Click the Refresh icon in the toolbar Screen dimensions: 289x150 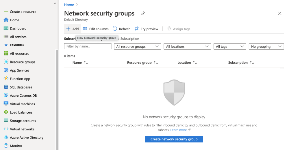[x=115, y=29]
